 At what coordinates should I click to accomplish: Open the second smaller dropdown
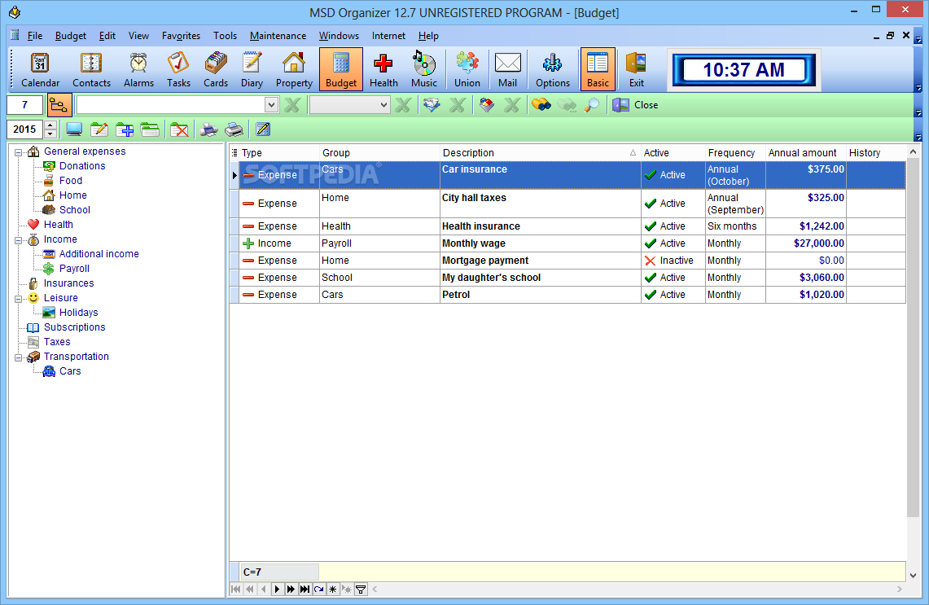[x=383, y=105]
